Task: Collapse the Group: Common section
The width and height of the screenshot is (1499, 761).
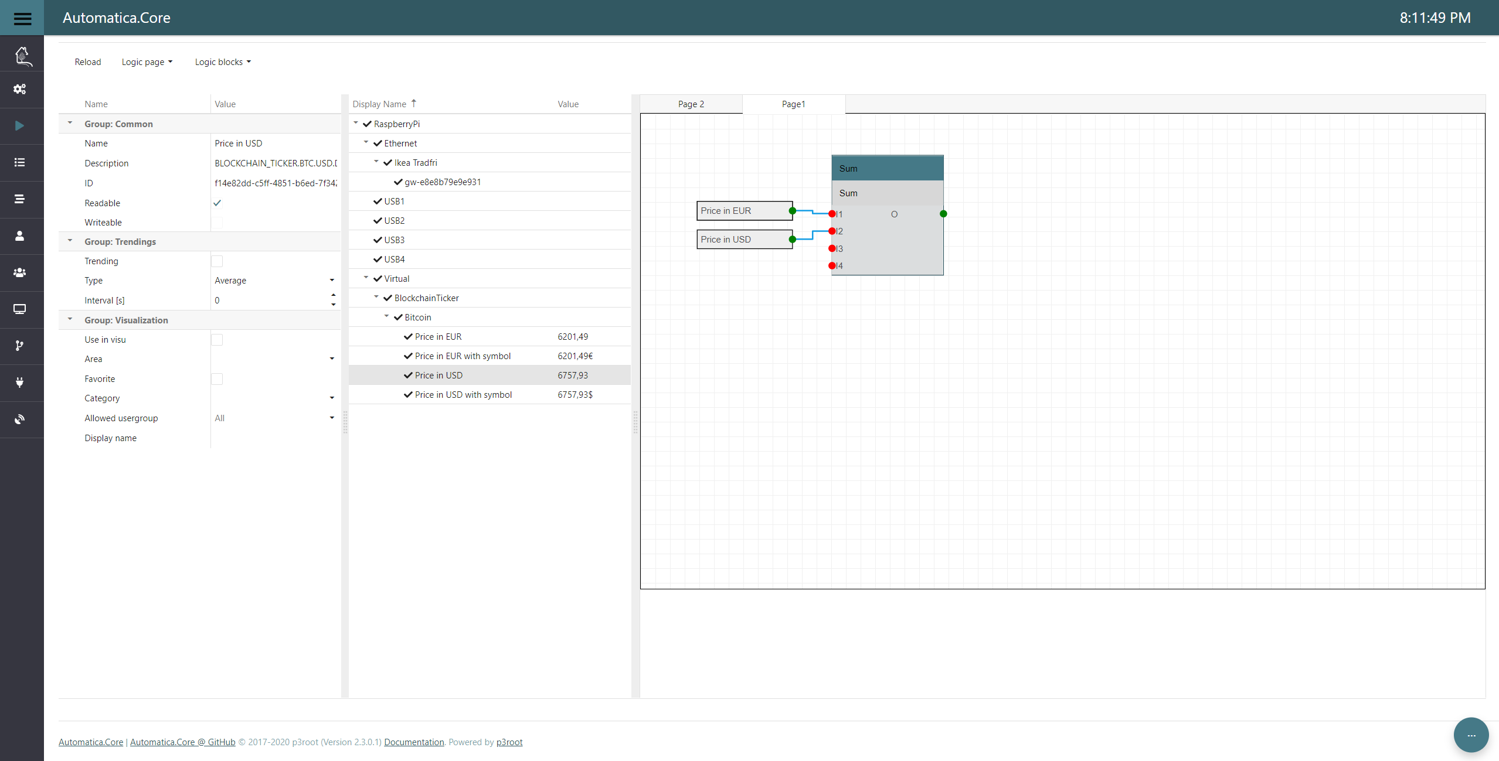Action: pyautogui.click(x=70, y=124)
